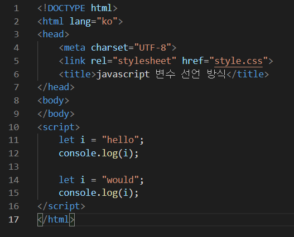This screenshot has height=237, width=294.
Task: Click the closing body tag on line 9
Action: (56, 114)
